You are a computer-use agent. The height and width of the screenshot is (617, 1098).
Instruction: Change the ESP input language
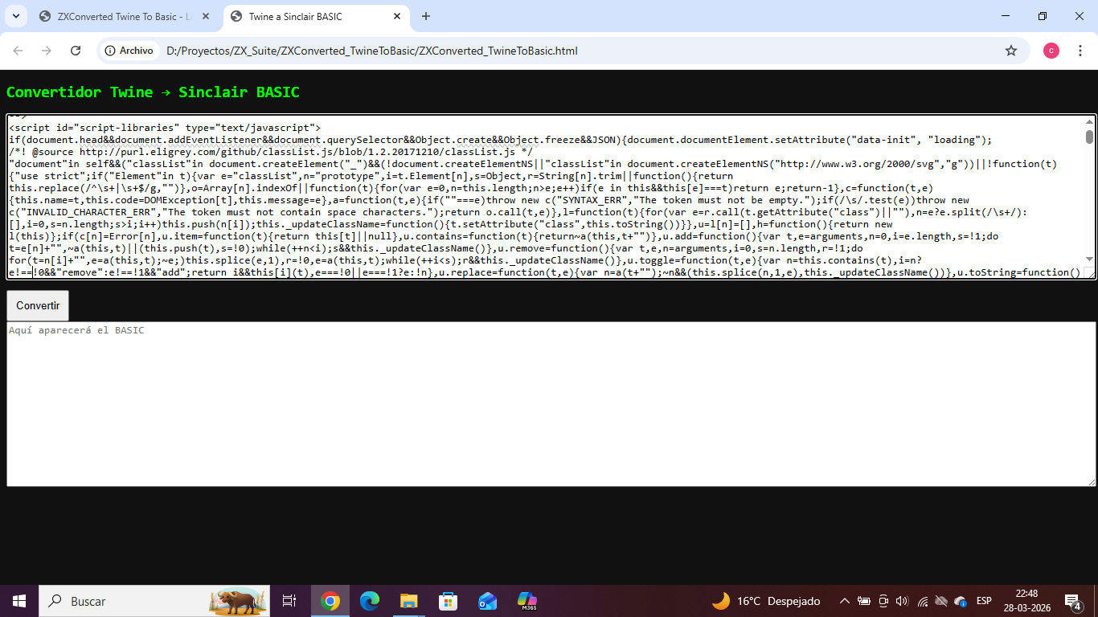(984, 601)
